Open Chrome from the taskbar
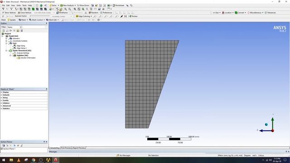 click(x=34, y=160)
